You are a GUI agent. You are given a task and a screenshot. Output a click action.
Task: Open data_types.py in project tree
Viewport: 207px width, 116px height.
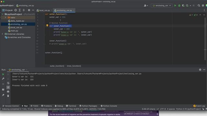tap(17, 21)
